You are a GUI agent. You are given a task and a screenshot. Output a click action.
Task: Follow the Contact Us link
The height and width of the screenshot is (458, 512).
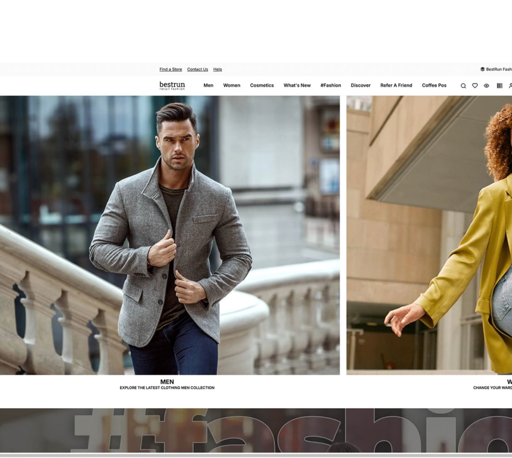[x=198, y=70]
